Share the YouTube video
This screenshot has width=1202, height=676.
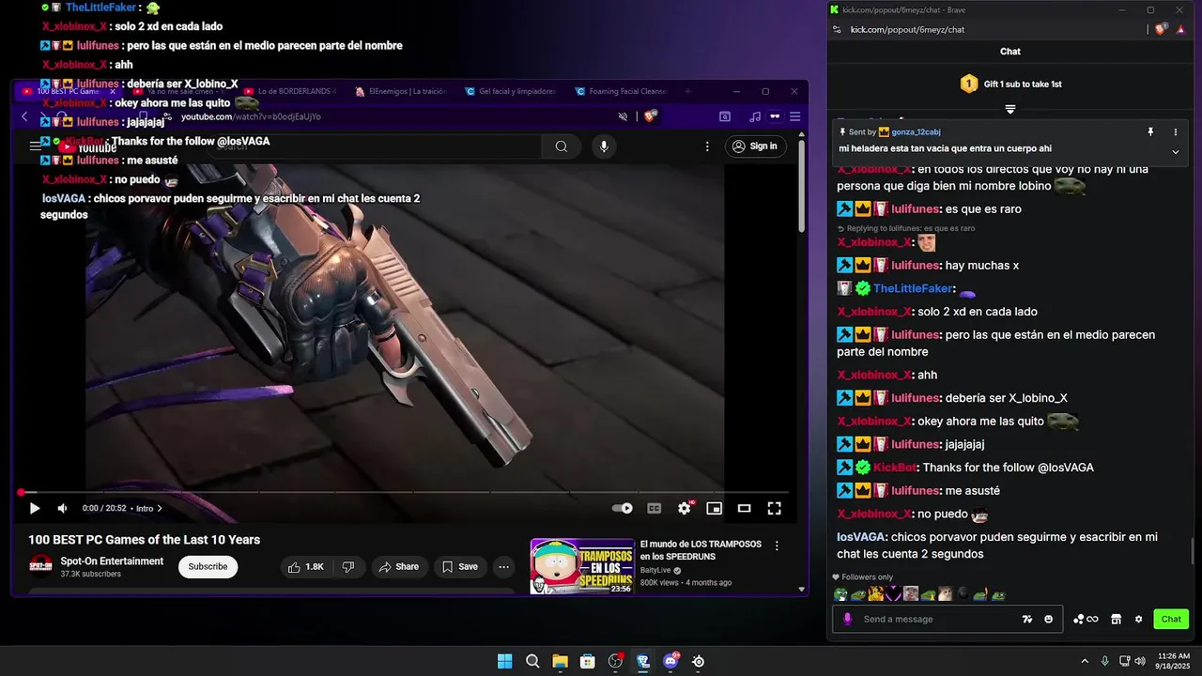coord(399,567)
